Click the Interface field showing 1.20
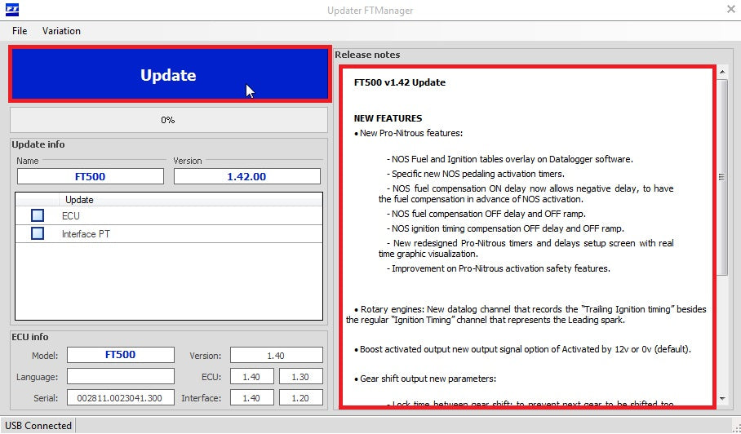 (x=301, y=397)
